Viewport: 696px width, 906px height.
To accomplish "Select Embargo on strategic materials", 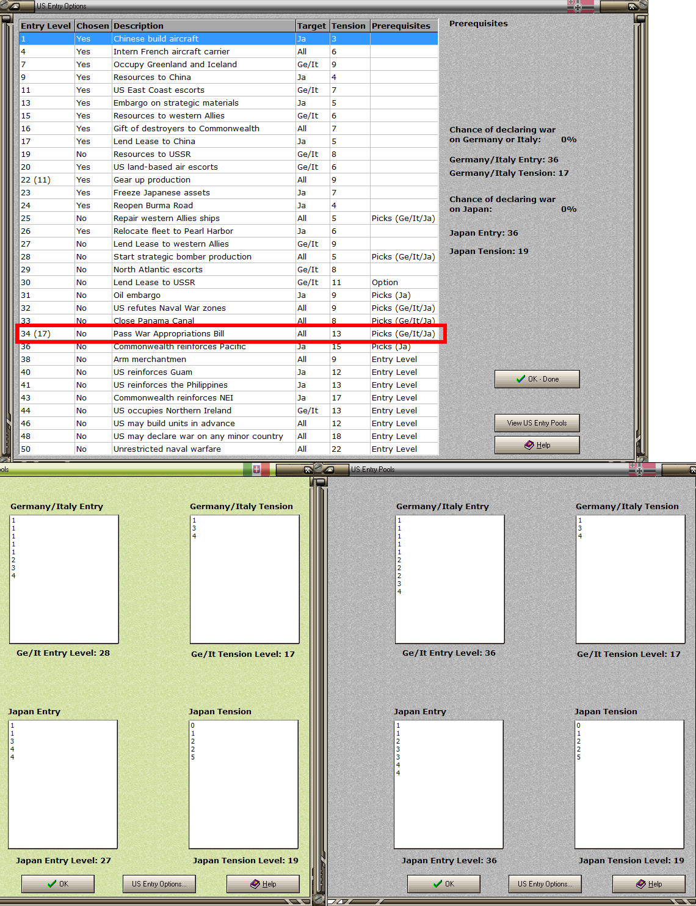I will (x=228, y=103).
